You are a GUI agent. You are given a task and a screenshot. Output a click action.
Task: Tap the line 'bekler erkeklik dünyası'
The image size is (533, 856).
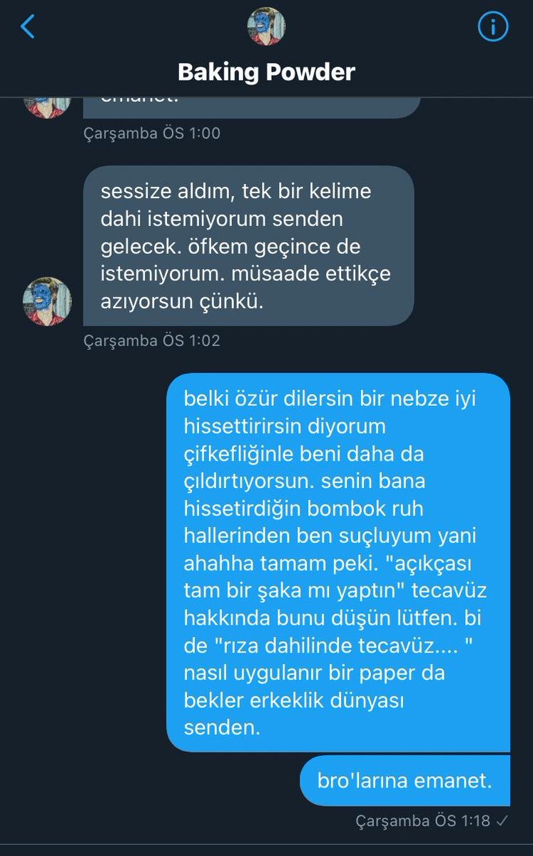coord(294,700)
